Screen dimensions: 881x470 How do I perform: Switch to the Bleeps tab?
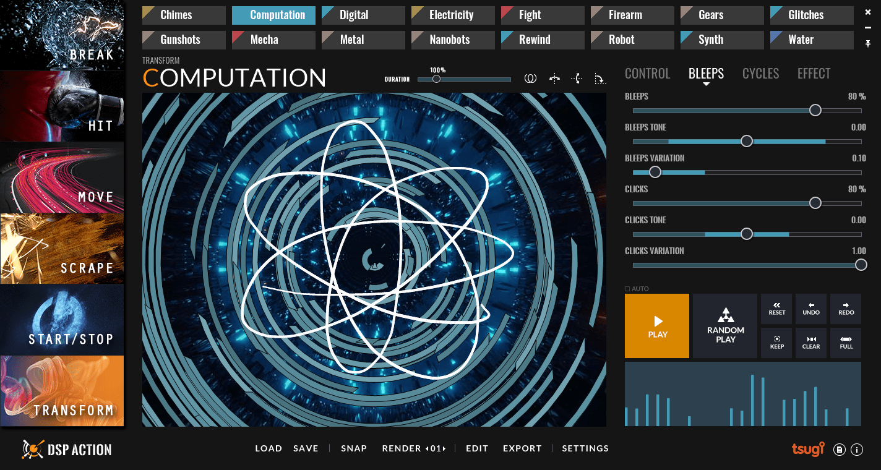coord(706,74)
